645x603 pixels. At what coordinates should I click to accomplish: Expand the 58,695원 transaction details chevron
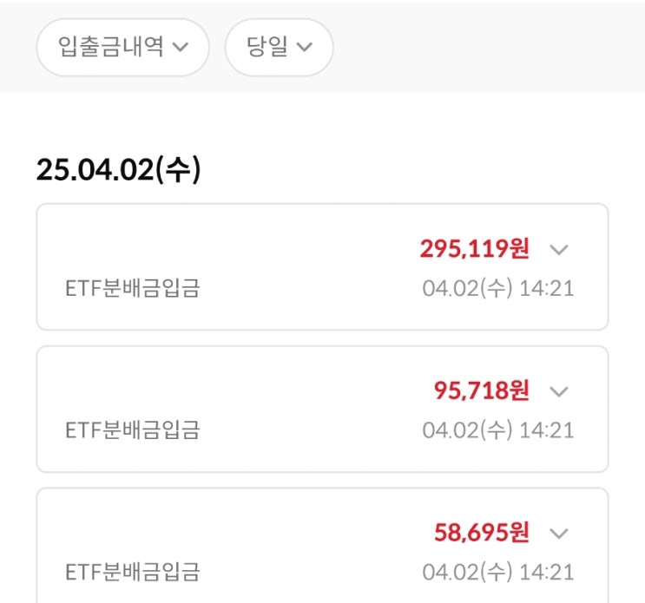point(558,534)
